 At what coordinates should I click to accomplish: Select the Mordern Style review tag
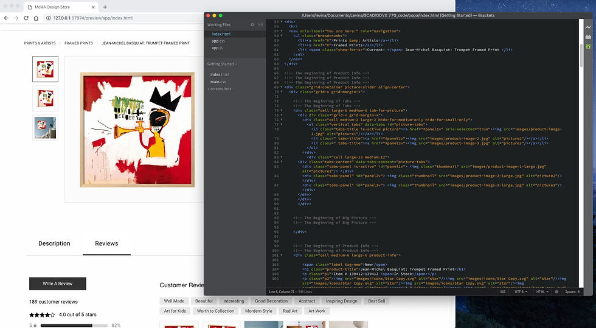point(258,311)
